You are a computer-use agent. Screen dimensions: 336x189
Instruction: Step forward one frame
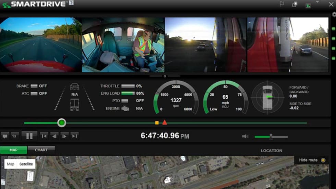click(x=64, y=136)
